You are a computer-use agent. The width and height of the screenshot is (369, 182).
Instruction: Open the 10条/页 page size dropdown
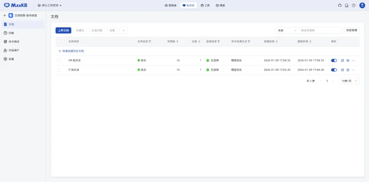[x=350, y=81]
